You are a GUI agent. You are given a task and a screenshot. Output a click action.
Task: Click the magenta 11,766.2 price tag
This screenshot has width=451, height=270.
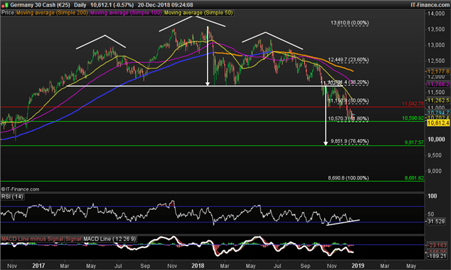pos(438,84)
